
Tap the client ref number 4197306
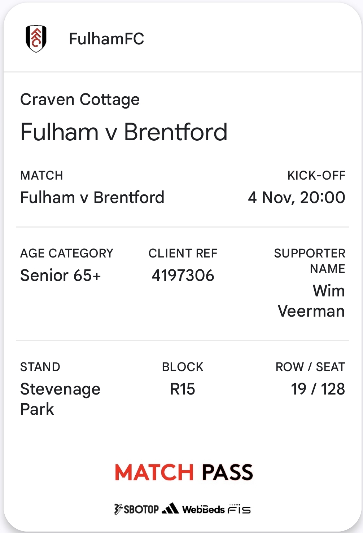tap(183, 276)
